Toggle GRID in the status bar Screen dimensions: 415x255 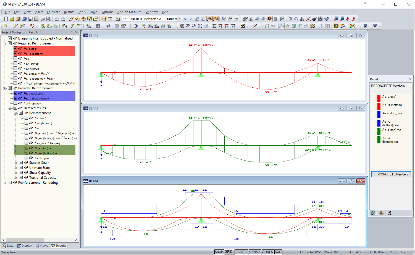(x=228, y=252)
